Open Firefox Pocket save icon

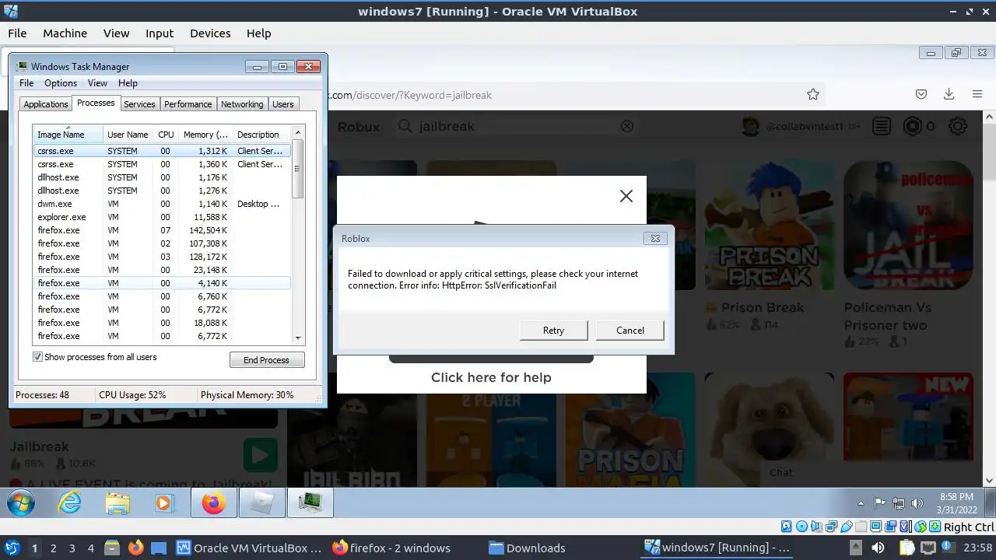click(x=921, y=94)
